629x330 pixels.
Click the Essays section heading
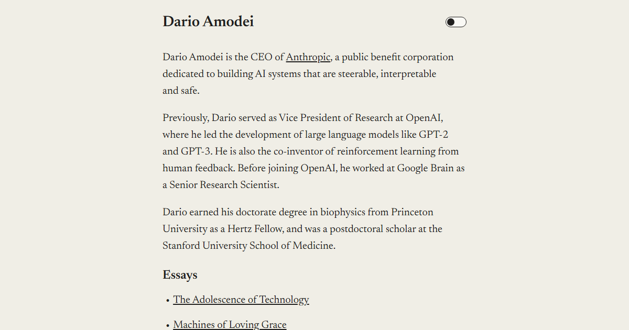point(180,275)
